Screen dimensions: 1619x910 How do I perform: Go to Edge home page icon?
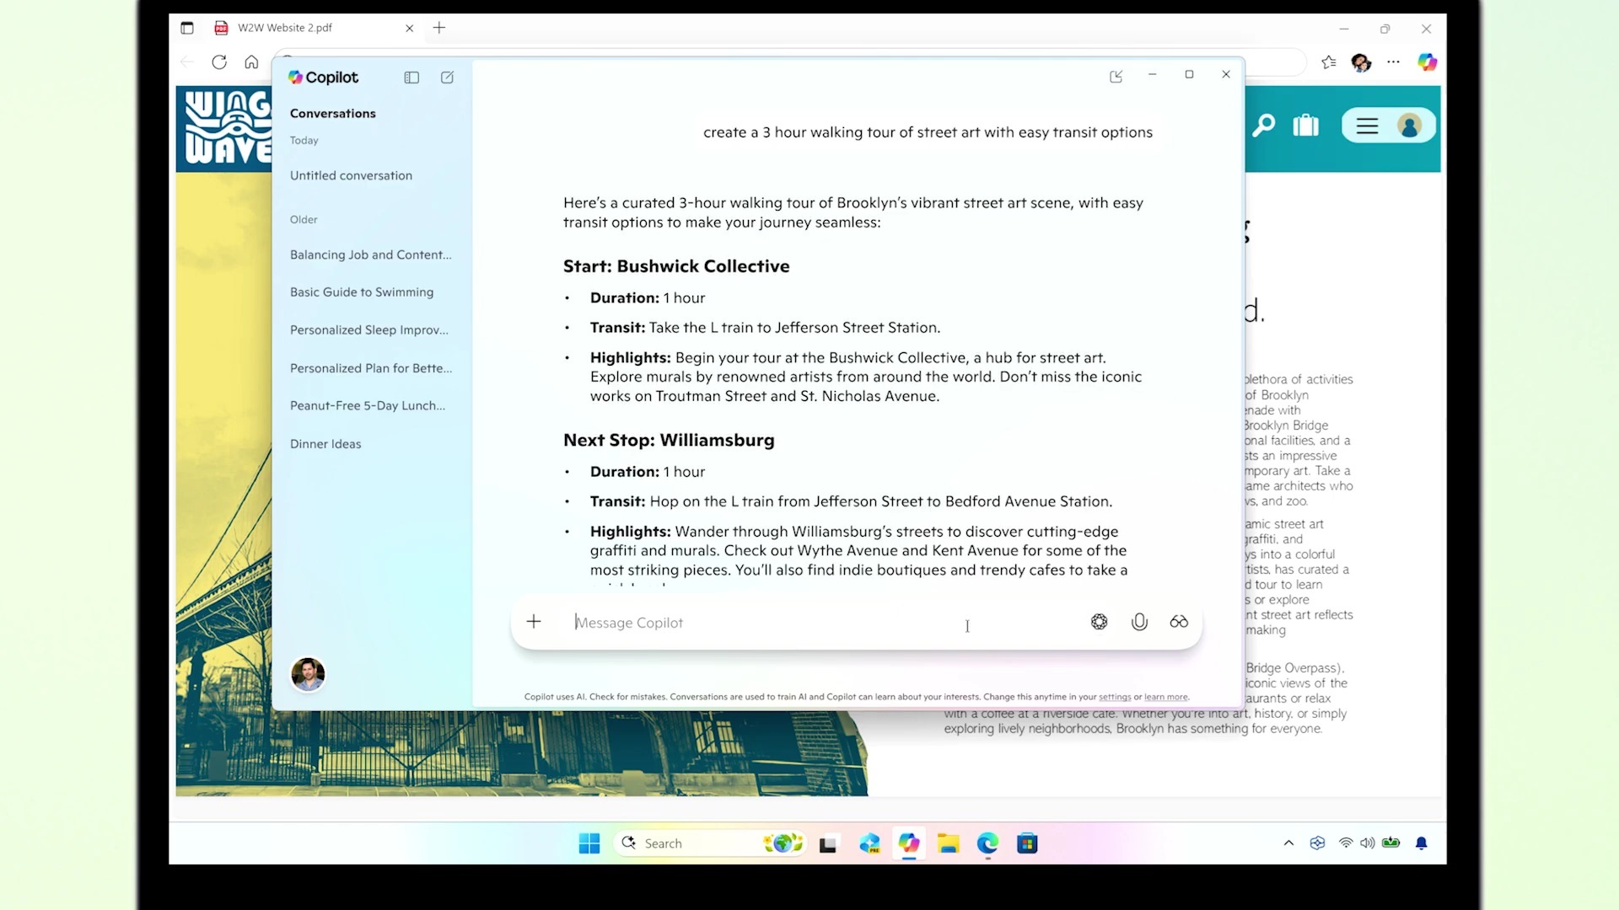(251, 62)
